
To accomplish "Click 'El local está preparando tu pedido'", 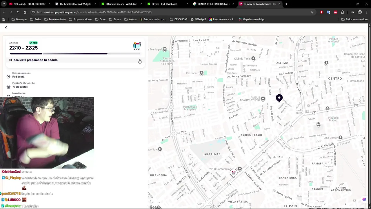I will (x=33, y=60).
